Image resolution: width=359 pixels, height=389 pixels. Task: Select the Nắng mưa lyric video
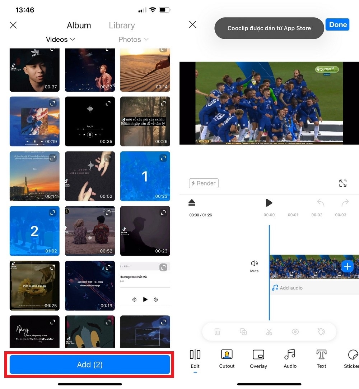point(34,331)
